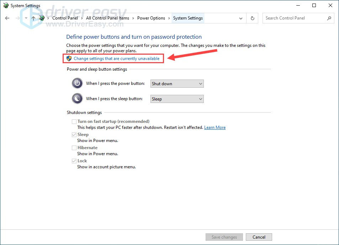Screen dimensions: 339x245
Task: Click the power button icon
Action: pyautogui.click(x=77, y=83)
